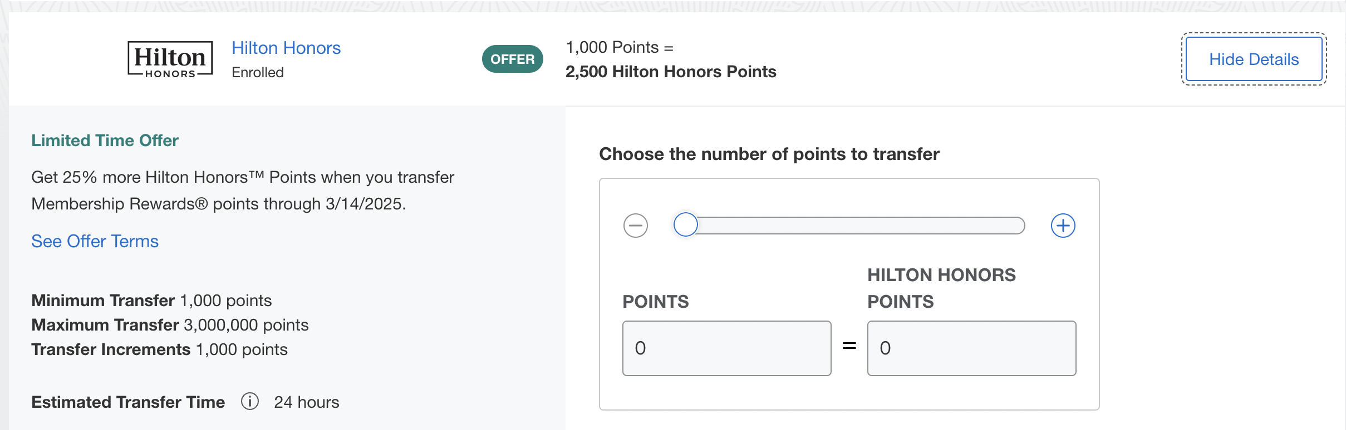Open the See Offer Terms link
The width and height of the screenshot is (1346, 430).
pos(95,241)
